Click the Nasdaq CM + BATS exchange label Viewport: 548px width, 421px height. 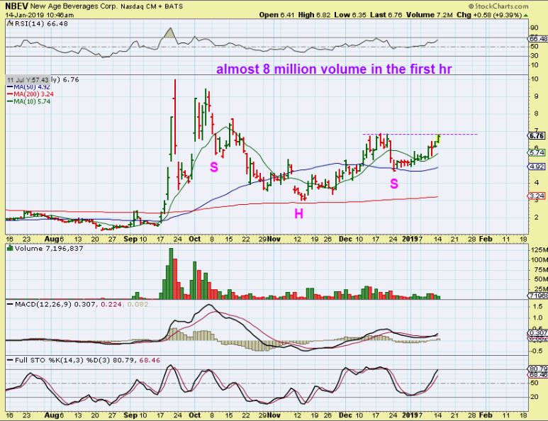pos(152,6)
